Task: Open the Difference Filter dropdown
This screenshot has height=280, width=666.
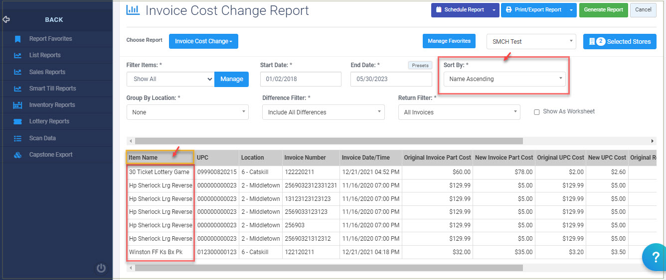Action: click(x=324, y=112)
